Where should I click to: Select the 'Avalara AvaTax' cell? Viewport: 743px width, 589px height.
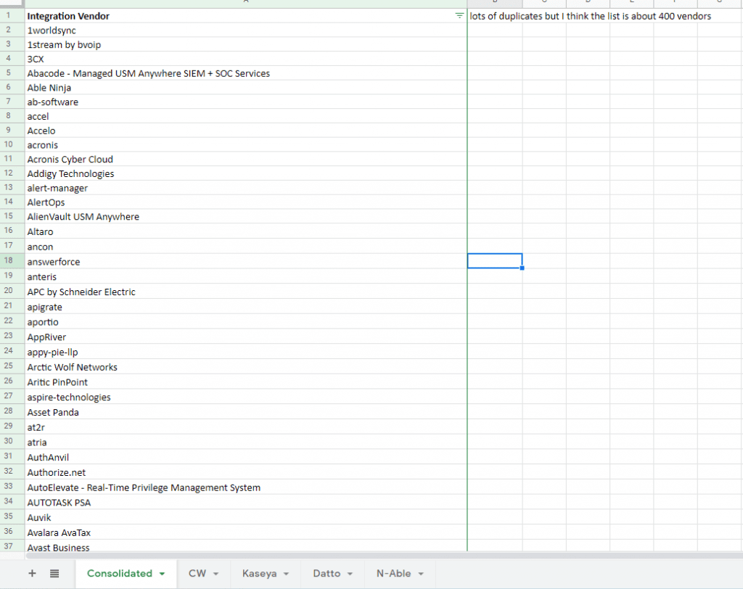tap(246, 532)
